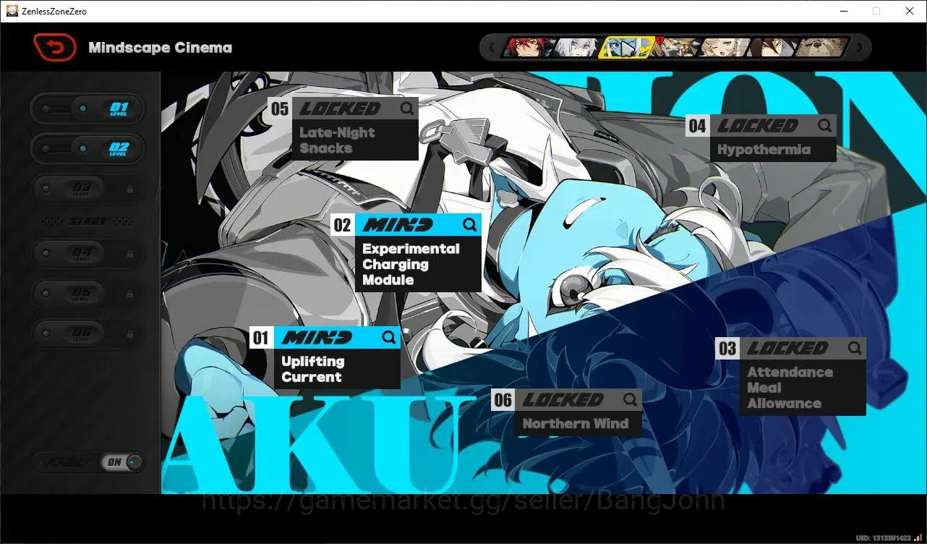Screen dimensions: 927x544
Task: Toggle Level 02 mindscape switch
Action: pos(87,148)
